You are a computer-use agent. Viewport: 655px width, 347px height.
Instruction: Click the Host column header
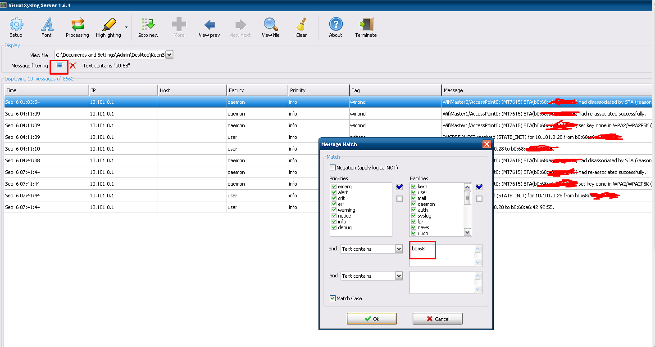(x=192, y=90)
